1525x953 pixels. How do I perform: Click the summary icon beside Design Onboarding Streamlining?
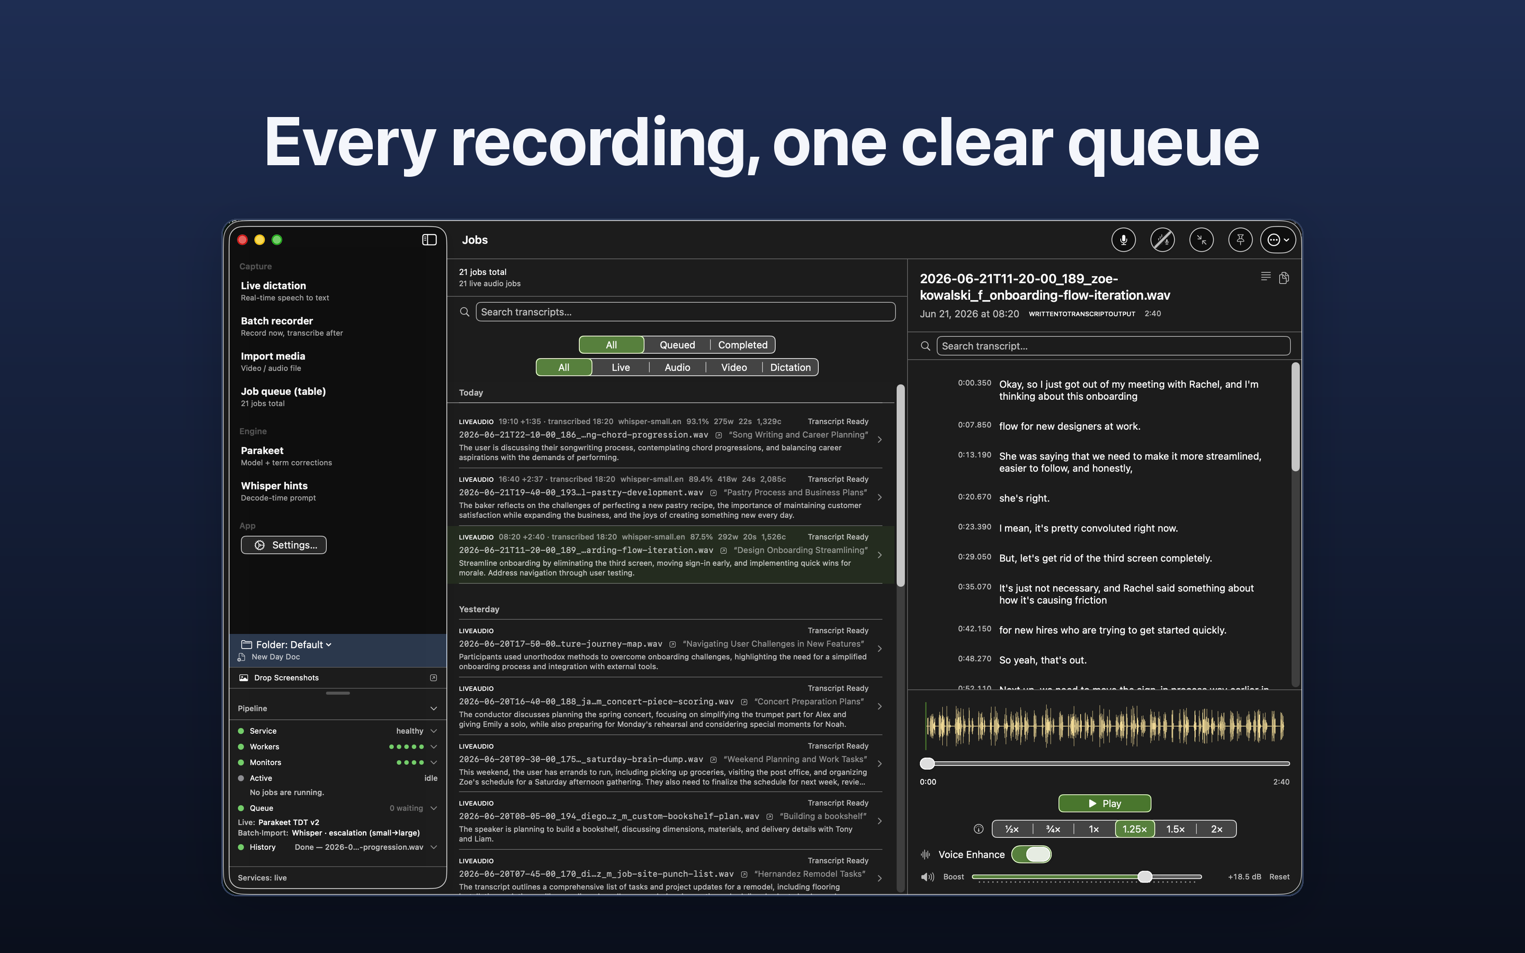(x=723, y=550)
